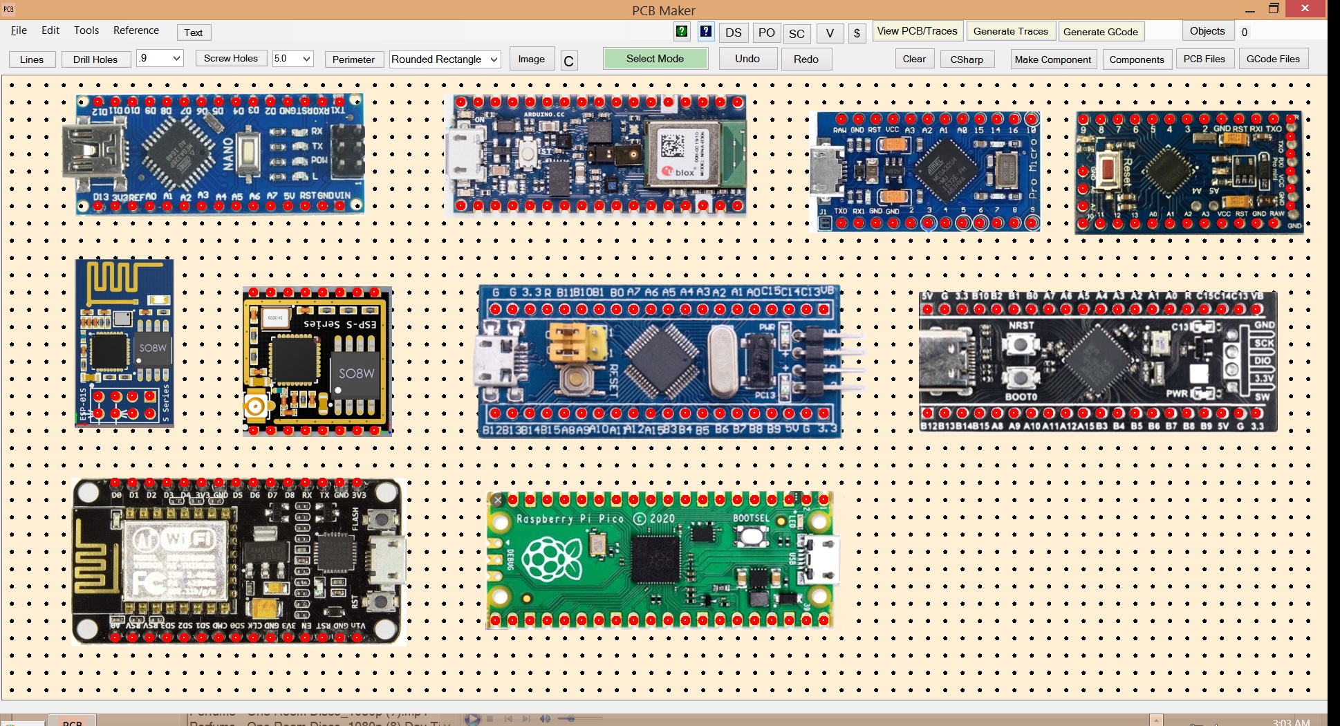The width and height of the screenshot is (1340, 726).
Task: Click the C button beside Image
Action: point(568,61)
